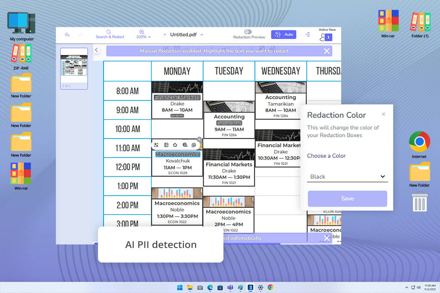Click the 8:00 AM time cell
This screenshot has height=293, width=440.
click(x=127, y=91)
